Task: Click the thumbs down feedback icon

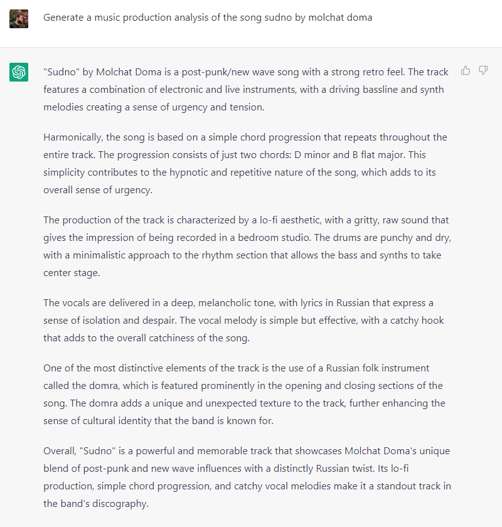Action: [483, 70]
